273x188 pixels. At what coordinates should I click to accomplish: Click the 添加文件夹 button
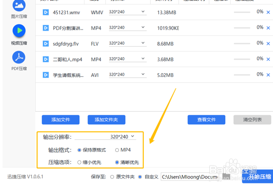[107, 120]
